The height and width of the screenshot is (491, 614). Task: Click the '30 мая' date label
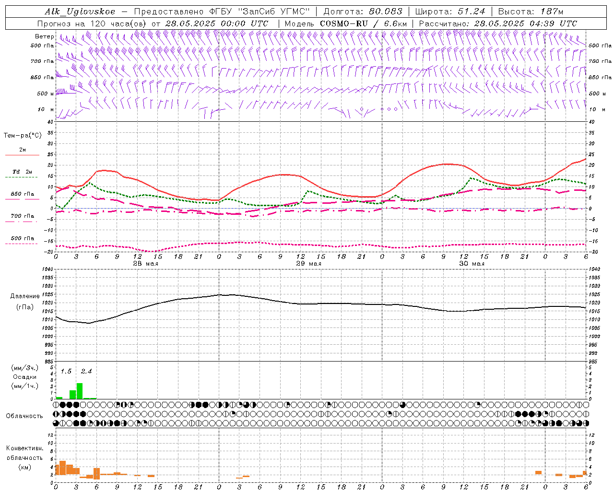472,264
